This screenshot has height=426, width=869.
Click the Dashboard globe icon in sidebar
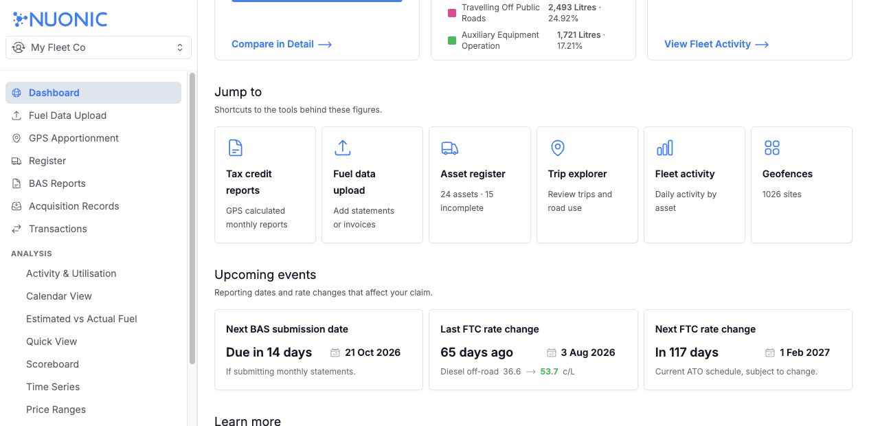click(16, 93)
